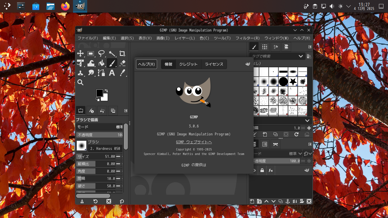
Task: Select the Crop tool
Action: (x=122, y=53)
